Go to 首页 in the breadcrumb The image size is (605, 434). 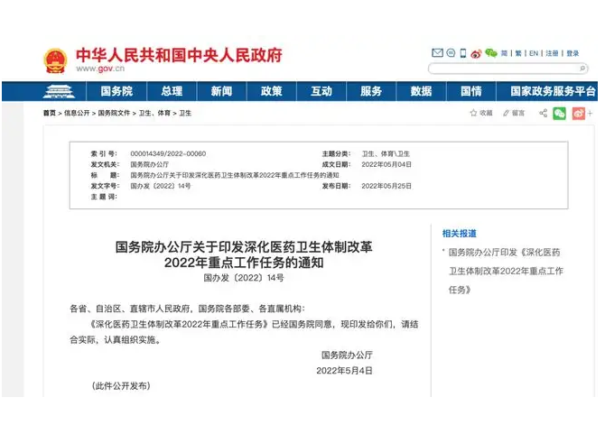pos(50,113)
